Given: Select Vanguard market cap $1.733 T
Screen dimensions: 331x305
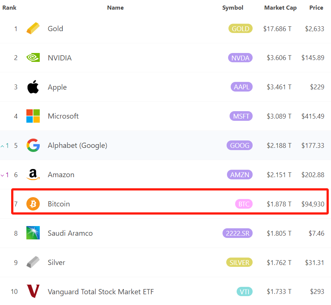Looking at the screenshot, I should point(279,292).
